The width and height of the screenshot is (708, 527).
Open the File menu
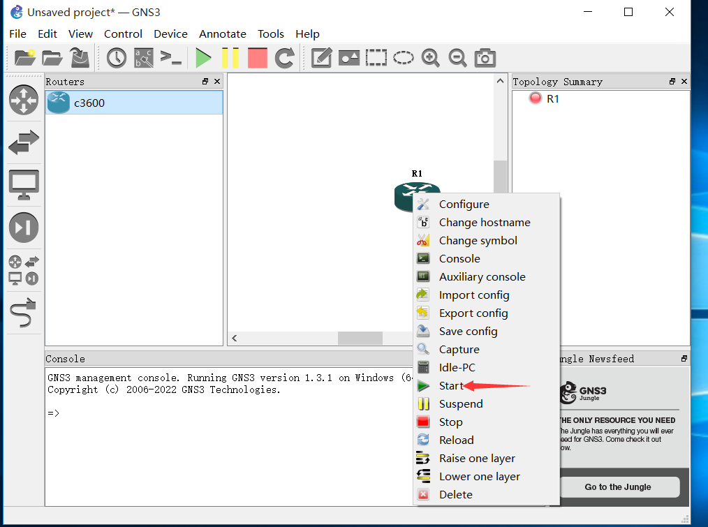17,34
